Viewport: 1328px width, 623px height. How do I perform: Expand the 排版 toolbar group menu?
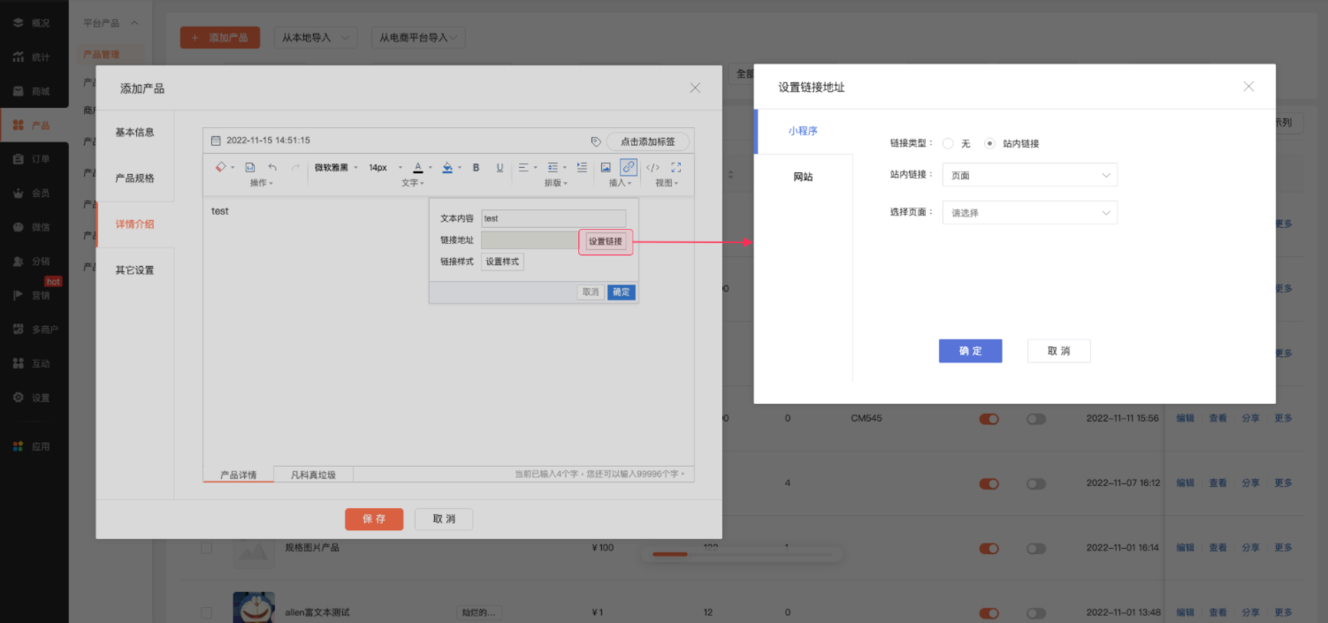(556, 183)
